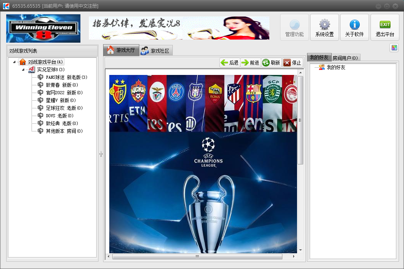The image size is (404, 269).
Task: Select the 实况足球8 (3) game item
Action: point(51,70)
